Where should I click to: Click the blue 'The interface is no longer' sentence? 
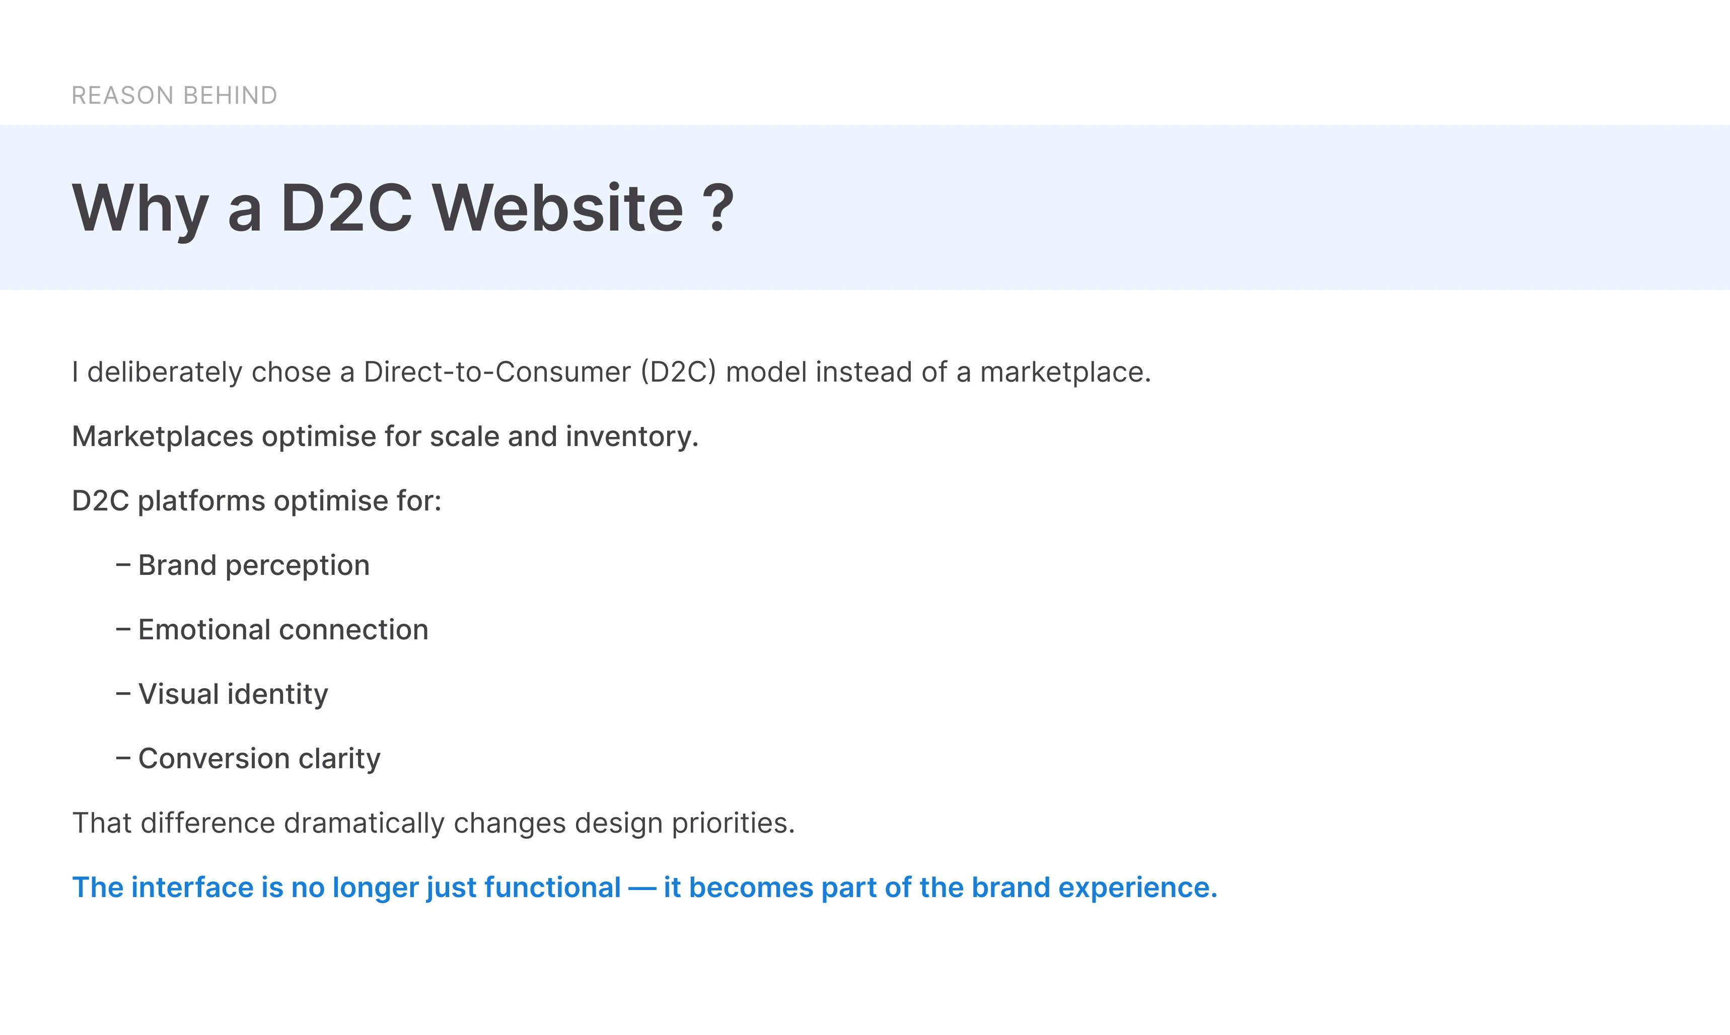tap(644, 888)
